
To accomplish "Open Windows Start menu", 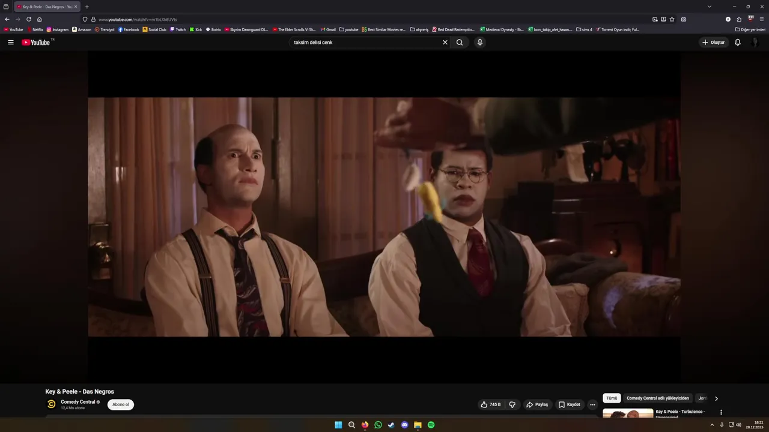I will pyautogui.click(x=338, y=425).
